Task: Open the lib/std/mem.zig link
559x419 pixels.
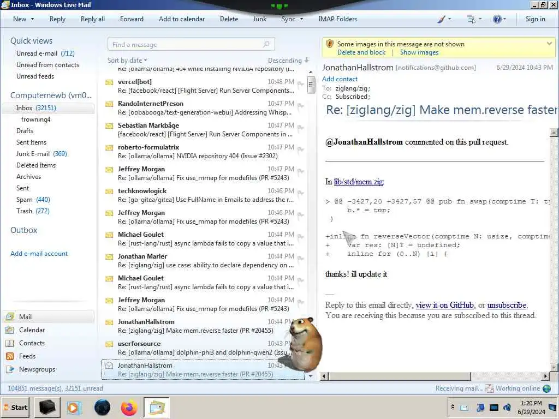Action: [358, 182]
